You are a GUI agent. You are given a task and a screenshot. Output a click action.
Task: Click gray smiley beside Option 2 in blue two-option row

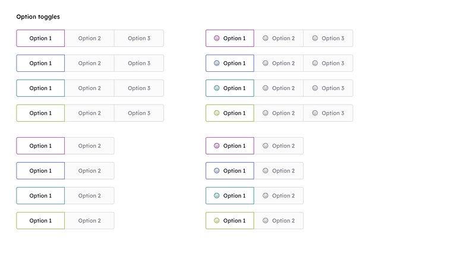(x=266, y=171)
